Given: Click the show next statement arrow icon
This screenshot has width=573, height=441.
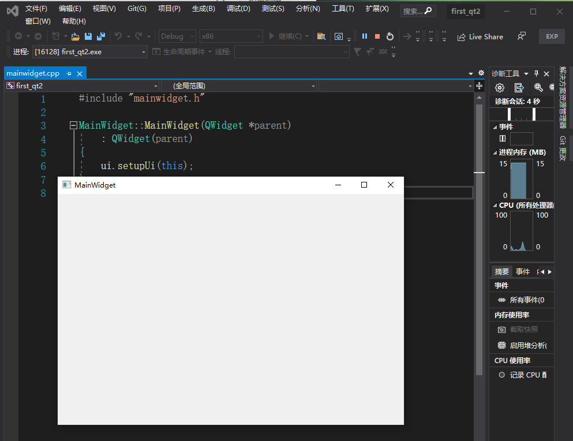Looking at the screenshot, I should point(407,36).
